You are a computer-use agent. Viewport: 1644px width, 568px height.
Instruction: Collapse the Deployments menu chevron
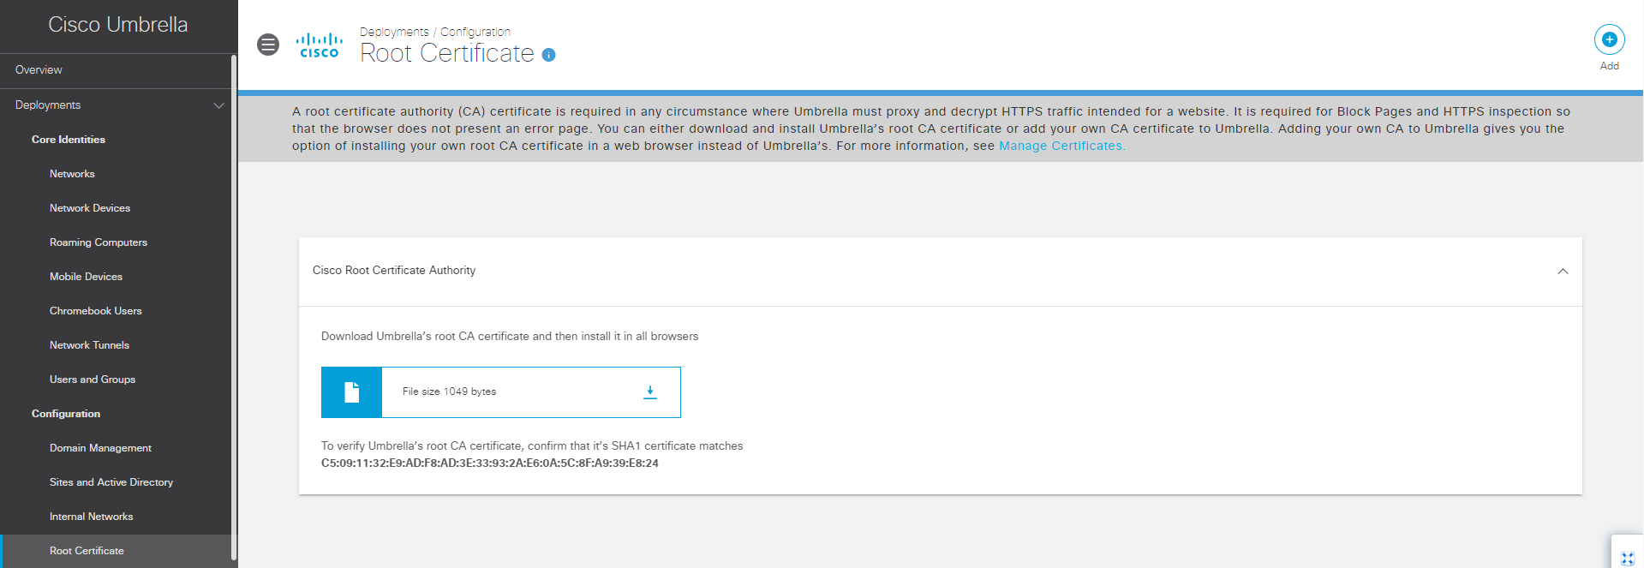click(x=218, y=105)
